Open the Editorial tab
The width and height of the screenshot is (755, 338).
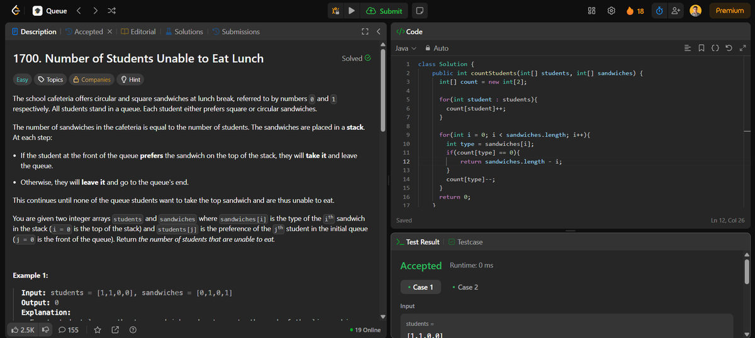(x=138, y=31)
